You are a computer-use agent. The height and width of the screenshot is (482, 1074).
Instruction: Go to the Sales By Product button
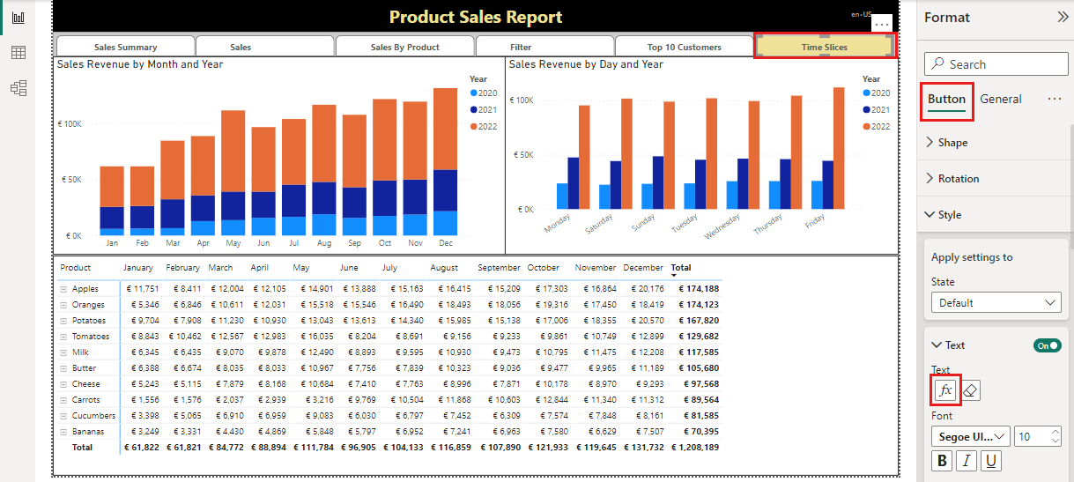[x=405, y=47]
